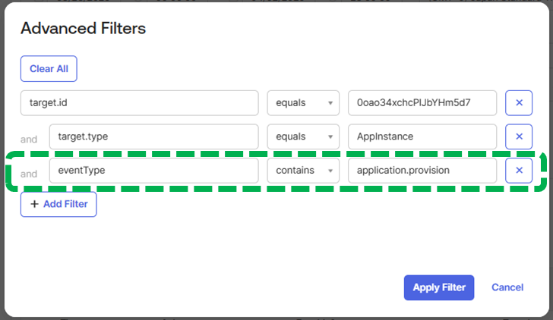
Task: Delete the target.type filter with X
Action: pyautogui.click(x=519, y=136)
